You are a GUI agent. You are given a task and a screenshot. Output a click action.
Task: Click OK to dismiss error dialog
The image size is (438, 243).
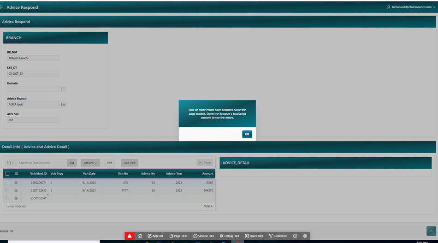[247, 134]
